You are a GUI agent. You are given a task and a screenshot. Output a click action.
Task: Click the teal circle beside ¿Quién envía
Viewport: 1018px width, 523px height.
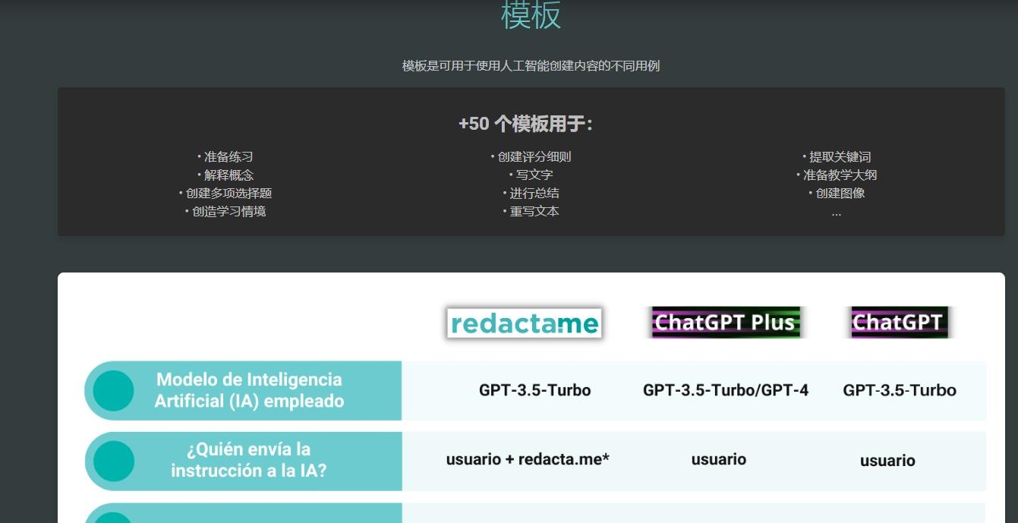[x=114, y=461]
